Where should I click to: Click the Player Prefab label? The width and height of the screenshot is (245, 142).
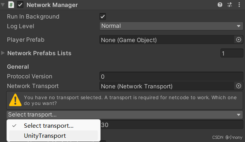click(x=26, y=40)
